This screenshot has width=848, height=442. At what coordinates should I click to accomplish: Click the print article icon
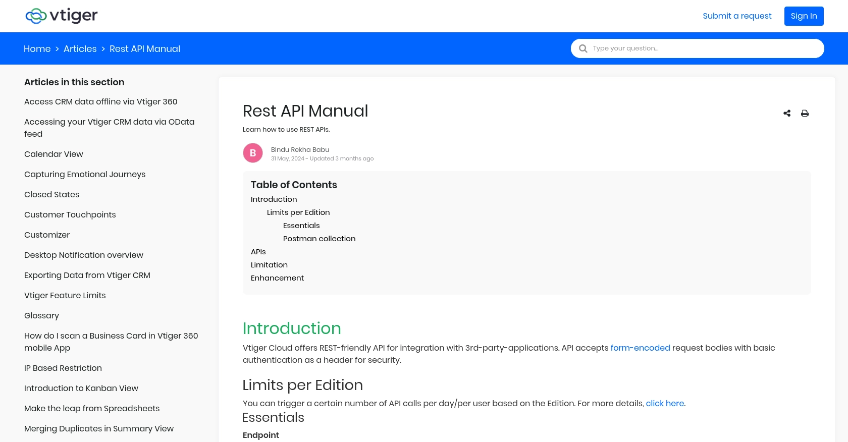pyautogui.click(x=805, y=113)
